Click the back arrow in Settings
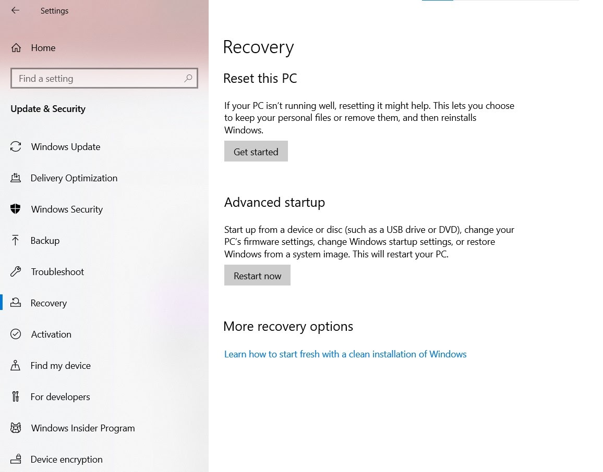Viewport: 603px width, 472px height. click(x=15, y=10)
